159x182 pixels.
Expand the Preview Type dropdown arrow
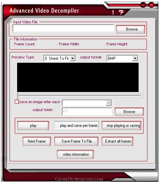coord(72,58)
